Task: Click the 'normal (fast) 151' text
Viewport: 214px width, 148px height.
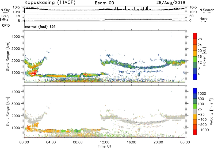Action: pos(40,26)
